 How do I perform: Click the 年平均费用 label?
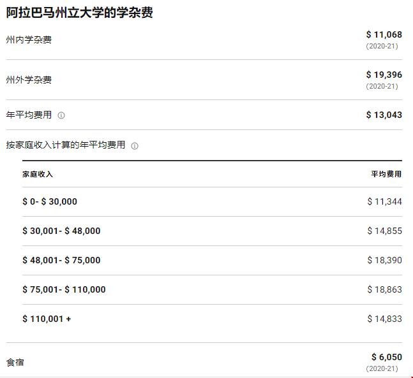pos(29,115)
